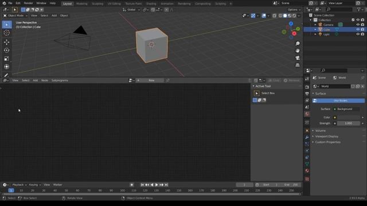Image resolution: width=367 pixels, height=206 pixels.
Task: Open the Object Constraints properties tab
Action: (x=307, y=157)
